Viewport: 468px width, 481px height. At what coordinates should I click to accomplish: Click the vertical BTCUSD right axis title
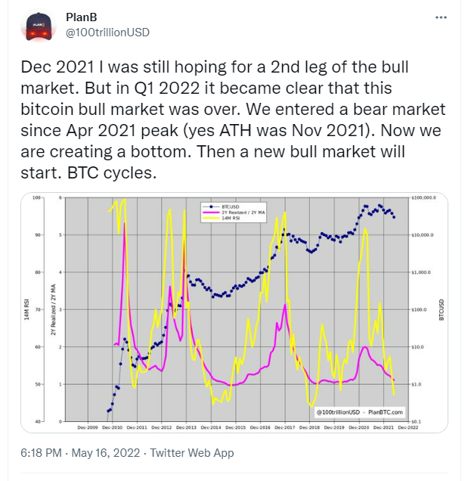(x=442, y=310)
